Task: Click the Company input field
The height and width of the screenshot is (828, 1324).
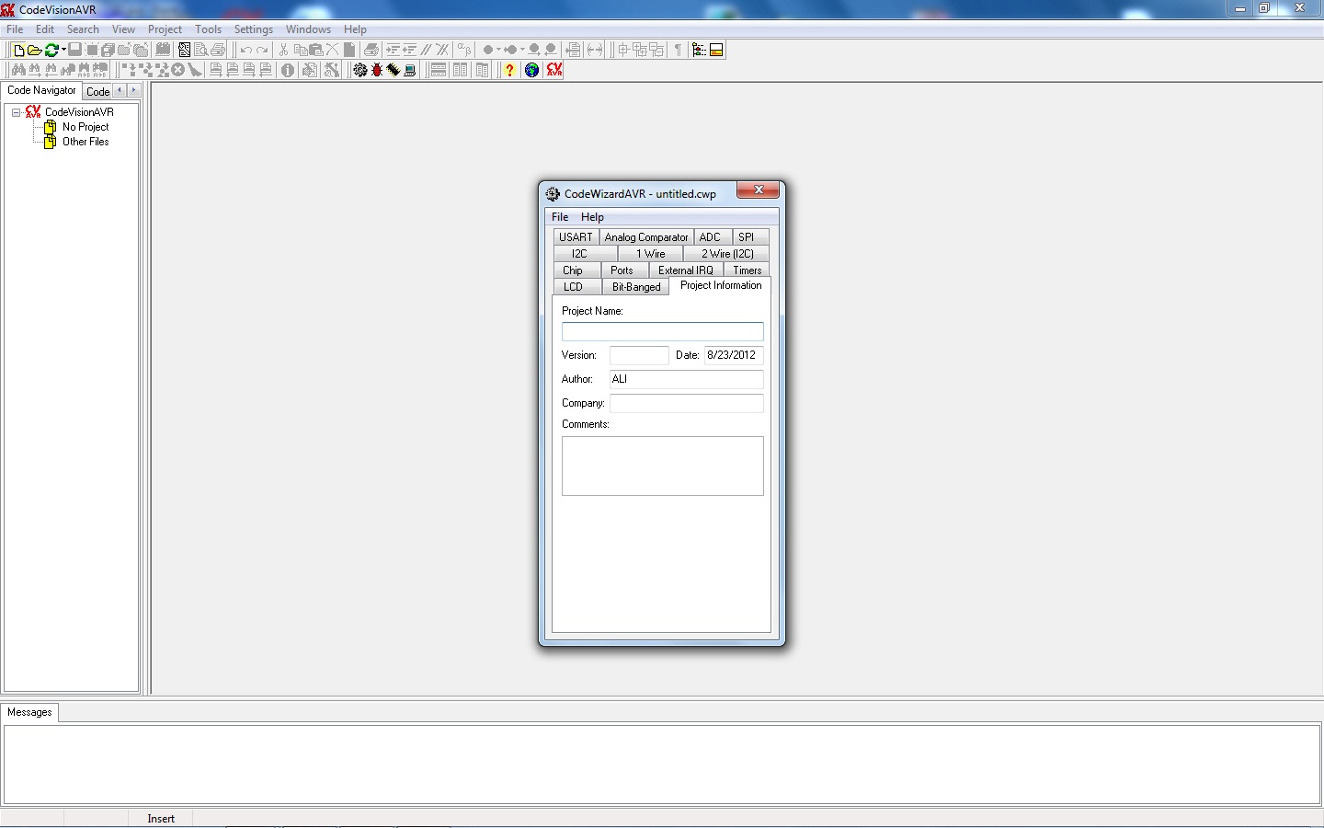Action: (687, 403)
